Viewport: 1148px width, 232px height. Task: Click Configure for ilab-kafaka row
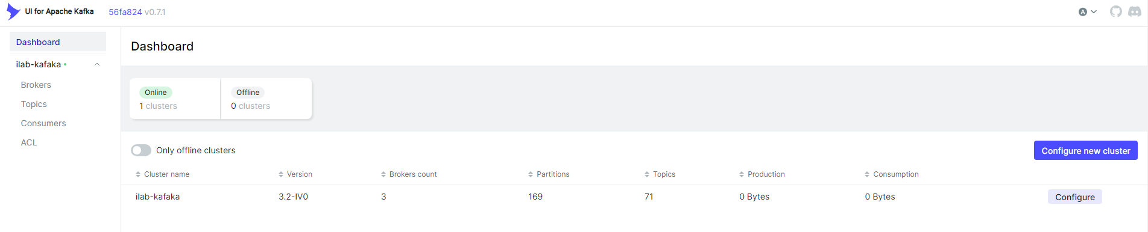pos(1074,197)
